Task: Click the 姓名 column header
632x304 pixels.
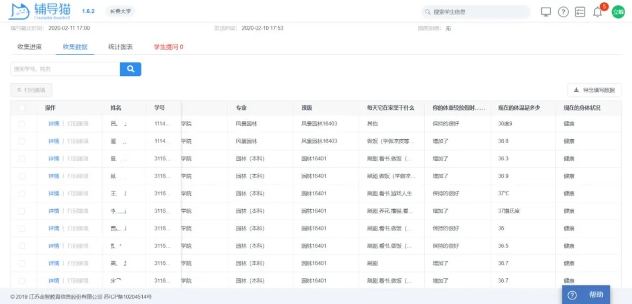Action: (x=116, y=108)
